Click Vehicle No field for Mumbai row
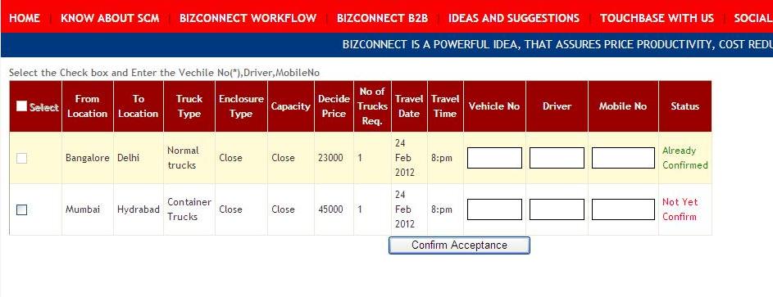The width and height of the screenshot is (773, 297). pos(494,209)
